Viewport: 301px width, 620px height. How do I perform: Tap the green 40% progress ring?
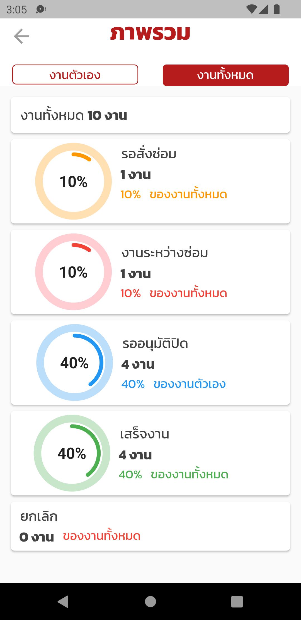(x=72, y=453)
